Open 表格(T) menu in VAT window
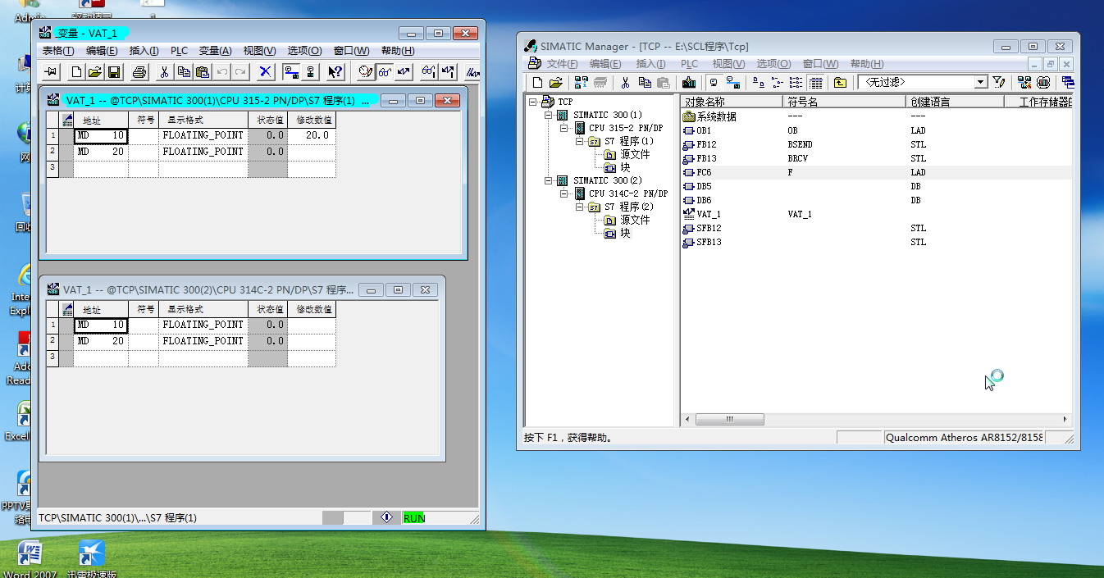Image resolution: width=1104 pixels, height=578 pixels. click(x=58, y=51)
